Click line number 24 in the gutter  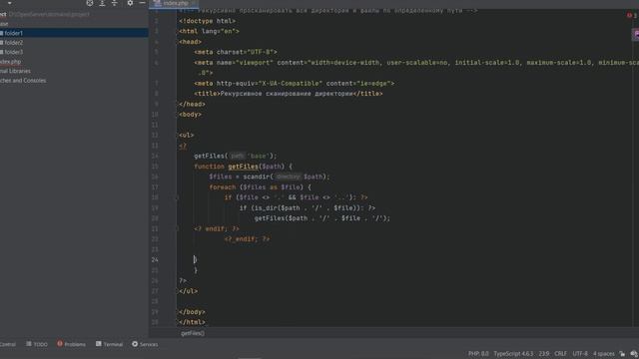click(x=155, y=259)
